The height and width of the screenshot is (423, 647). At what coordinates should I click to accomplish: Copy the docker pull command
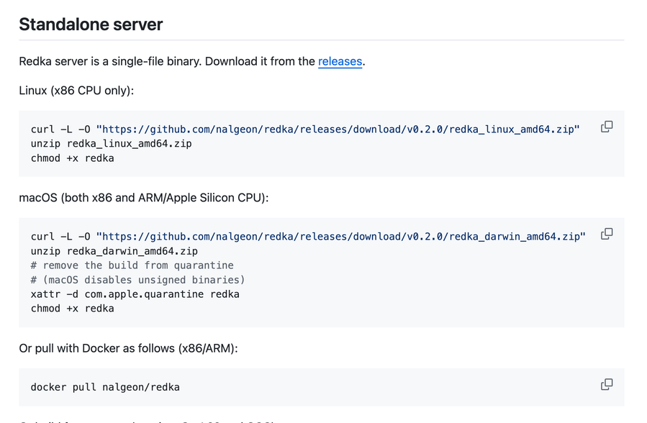[607, 384]
